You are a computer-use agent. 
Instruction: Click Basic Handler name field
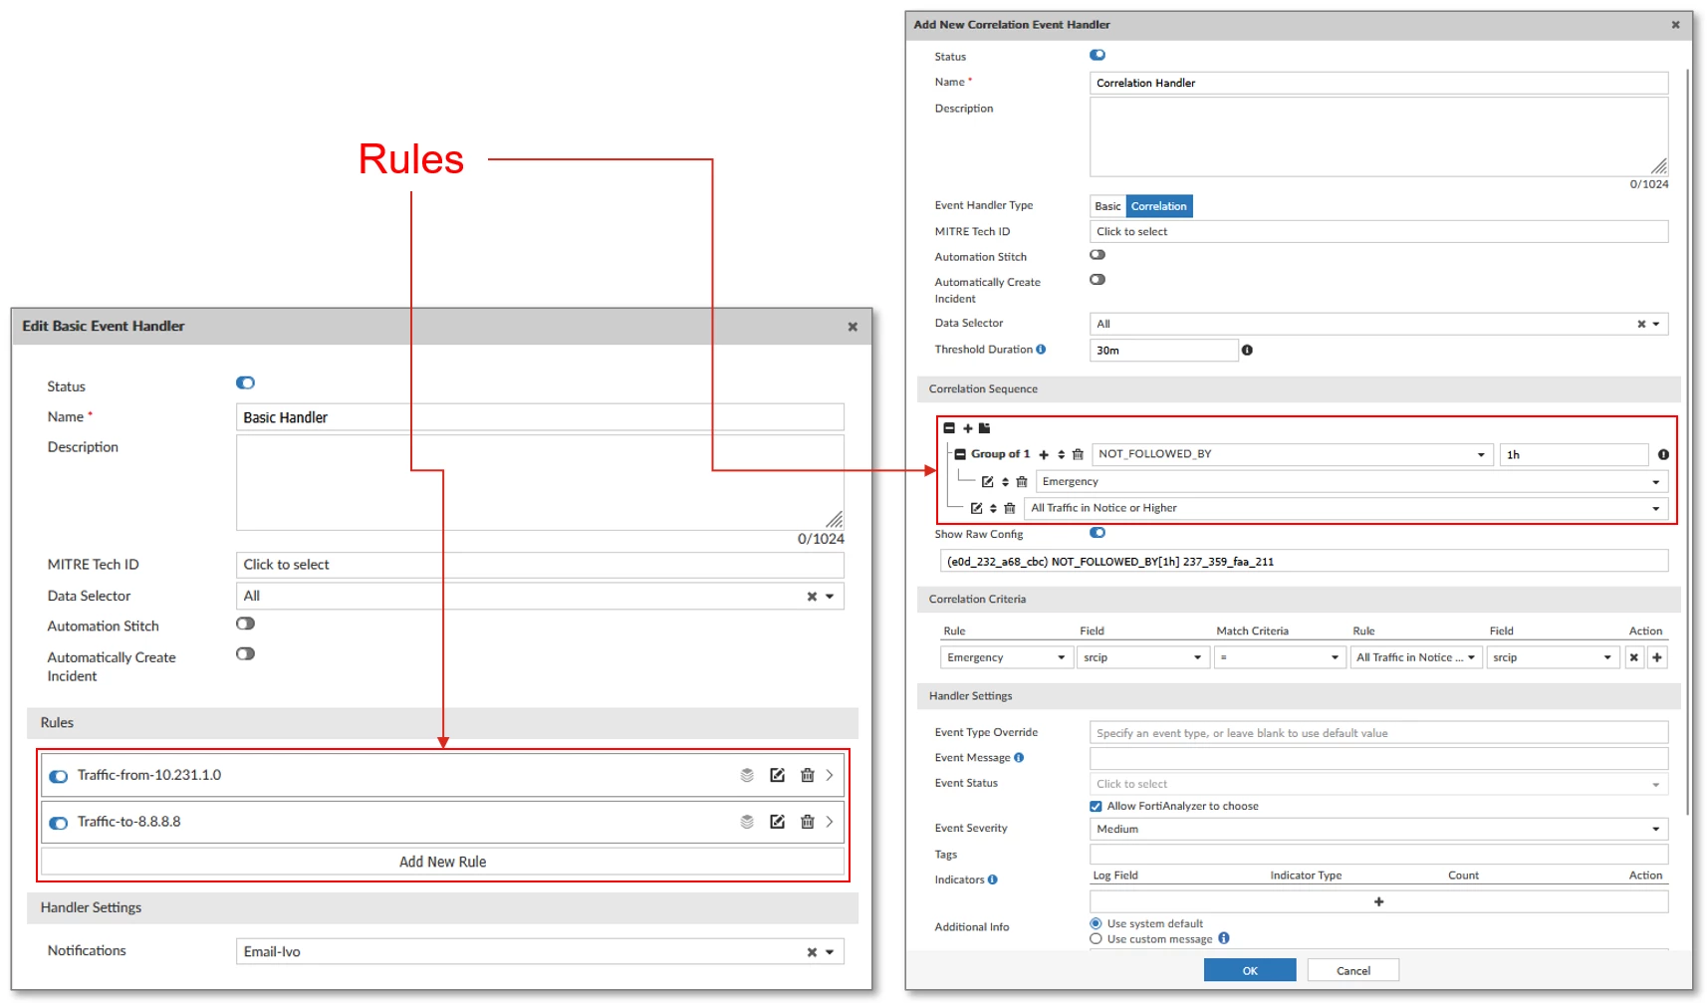point(540,417)
